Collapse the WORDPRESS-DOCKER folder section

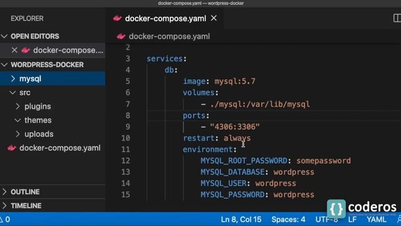[x=4, y=65]
